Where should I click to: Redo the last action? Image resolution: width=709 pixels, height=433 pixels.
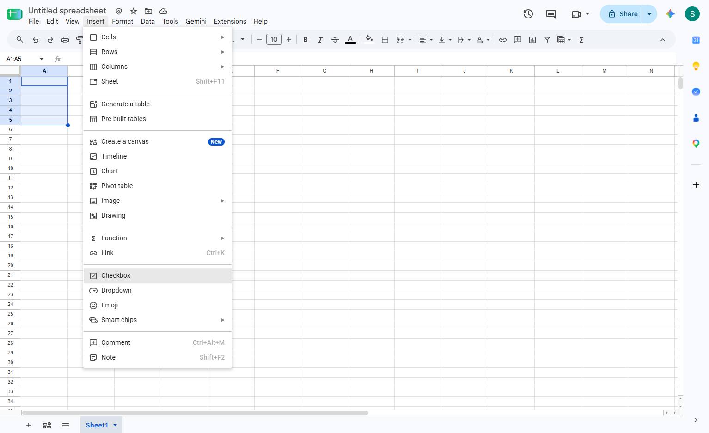pos(50,40)
